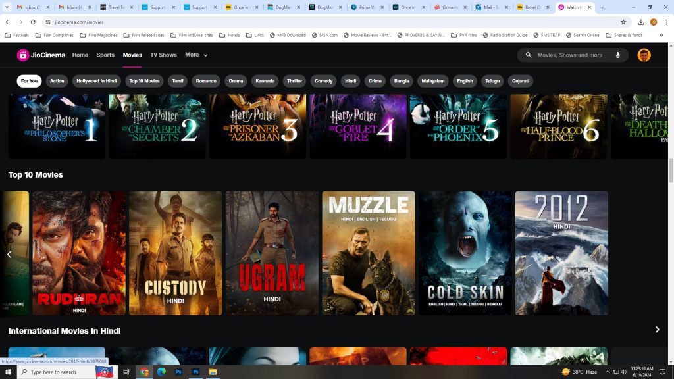Expand International Movies In Hindi arrow
Screen dimensions: 674x379
point(658,330)
